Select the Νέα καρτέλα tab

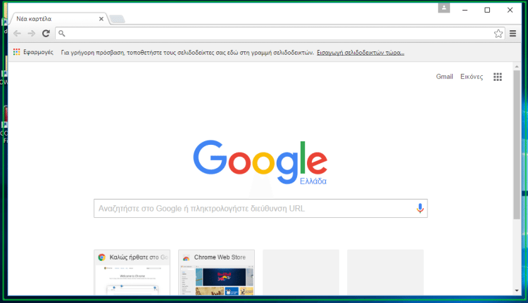point(58,19)
